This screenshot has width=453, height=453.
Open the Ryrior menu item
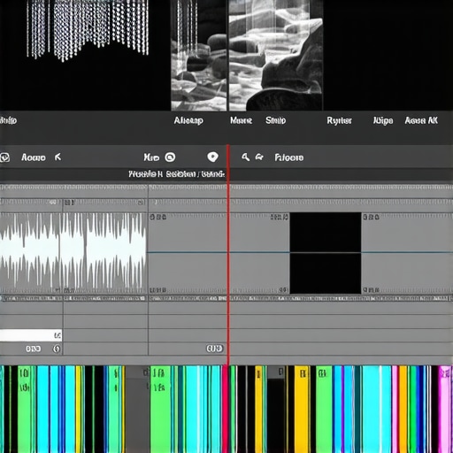[x=339, y=121]
